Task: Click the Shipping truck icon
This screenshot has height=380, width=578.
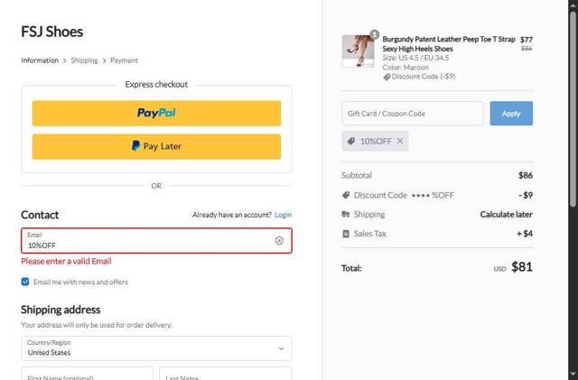Action: (346, 214)
